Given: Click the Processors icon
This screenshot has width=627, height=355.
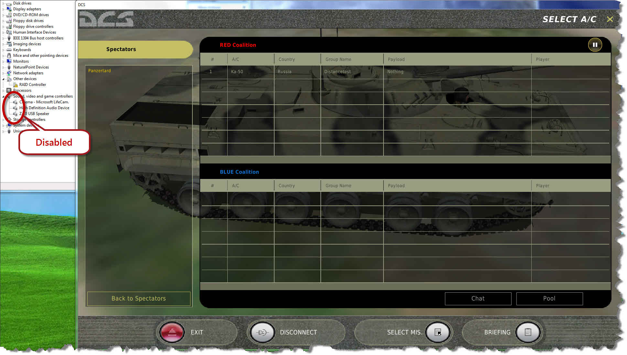Looking at the screenshot, I should tap(9, 90).
